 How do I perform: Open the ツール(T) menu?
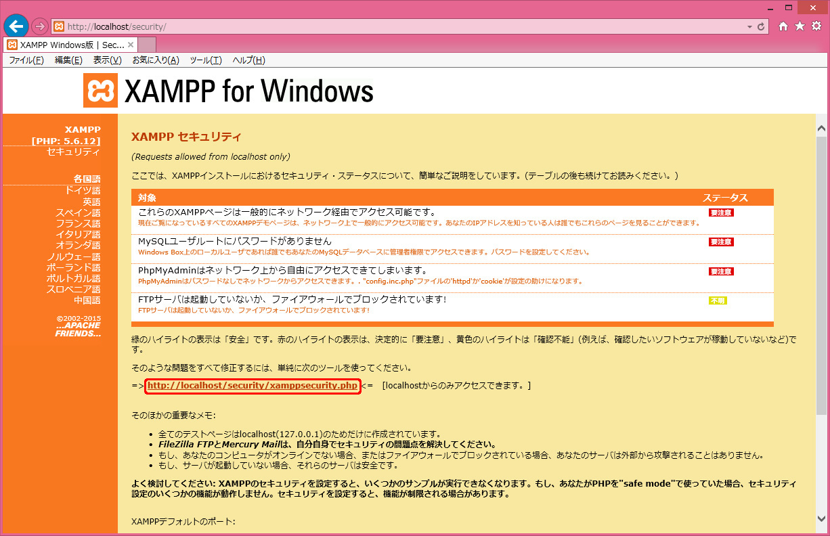[205, 60]
